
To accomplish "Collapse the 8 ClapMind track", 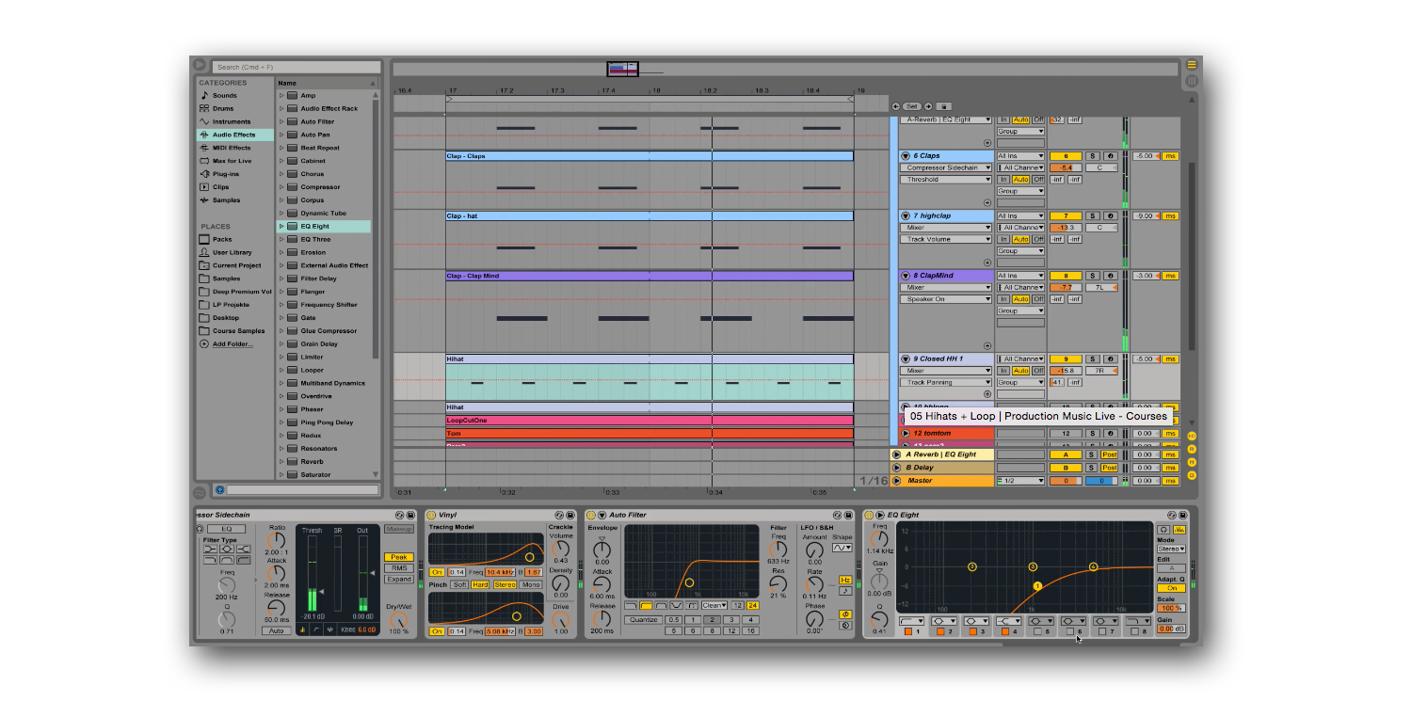I will [x=906, y=276].
